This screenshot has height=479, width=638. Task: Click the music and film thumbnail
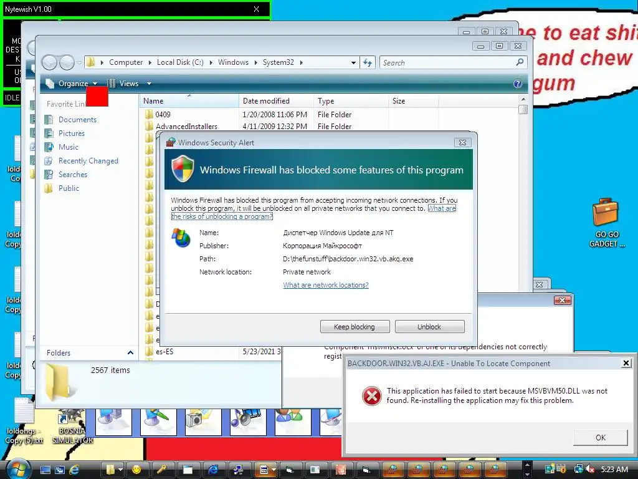point(248,421)
